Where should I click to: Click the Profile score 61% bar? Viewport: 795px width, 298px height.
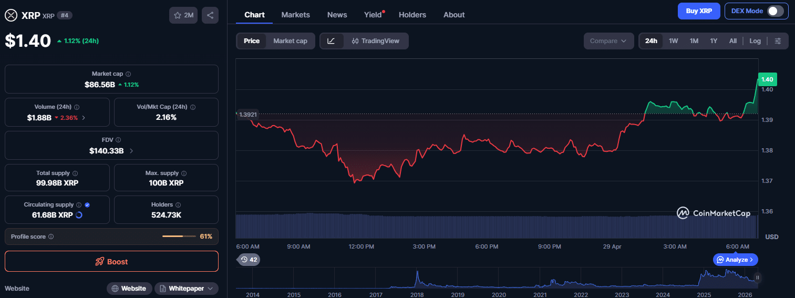(x=180, y=237)
